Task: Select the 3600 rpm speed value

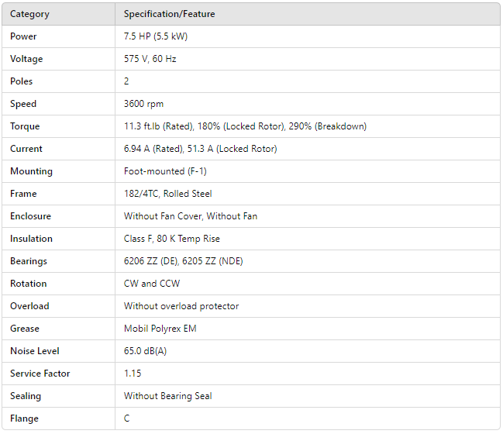Action: pos(143,104)
